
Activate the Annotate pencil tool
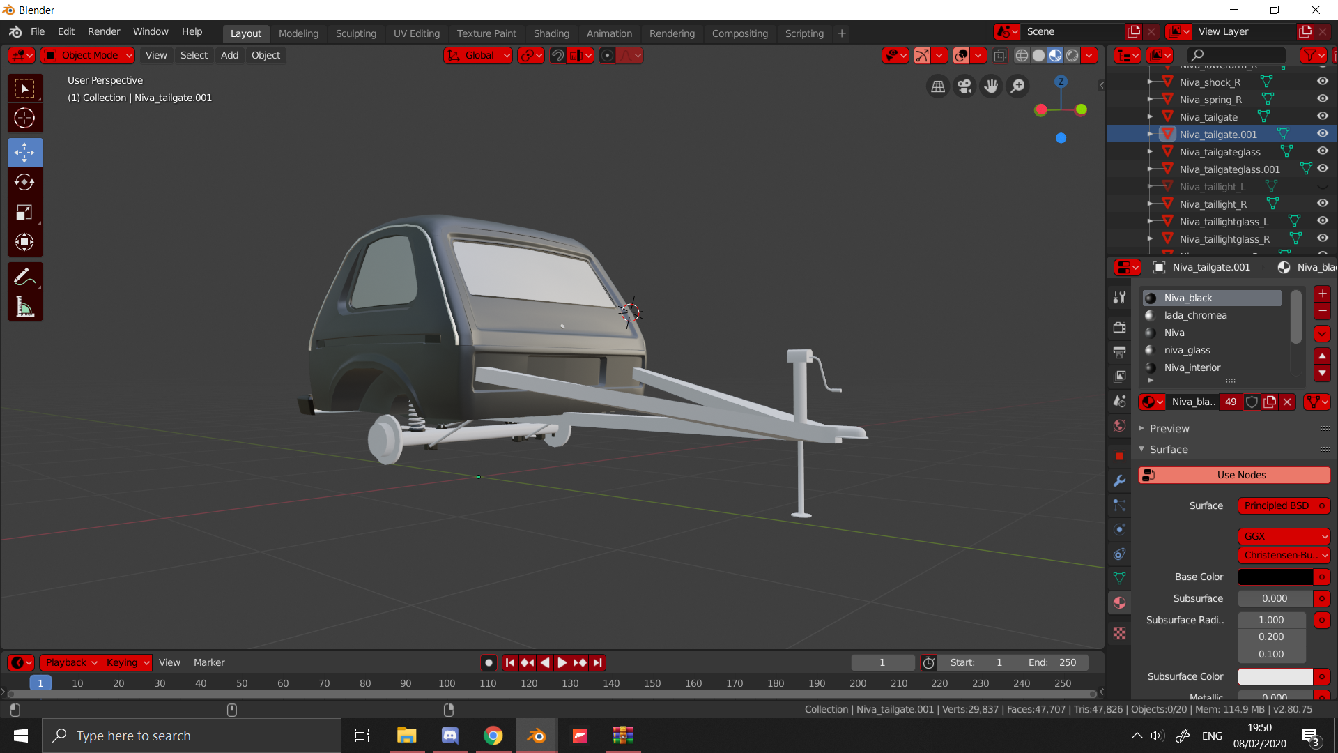[x=24, y=277]
